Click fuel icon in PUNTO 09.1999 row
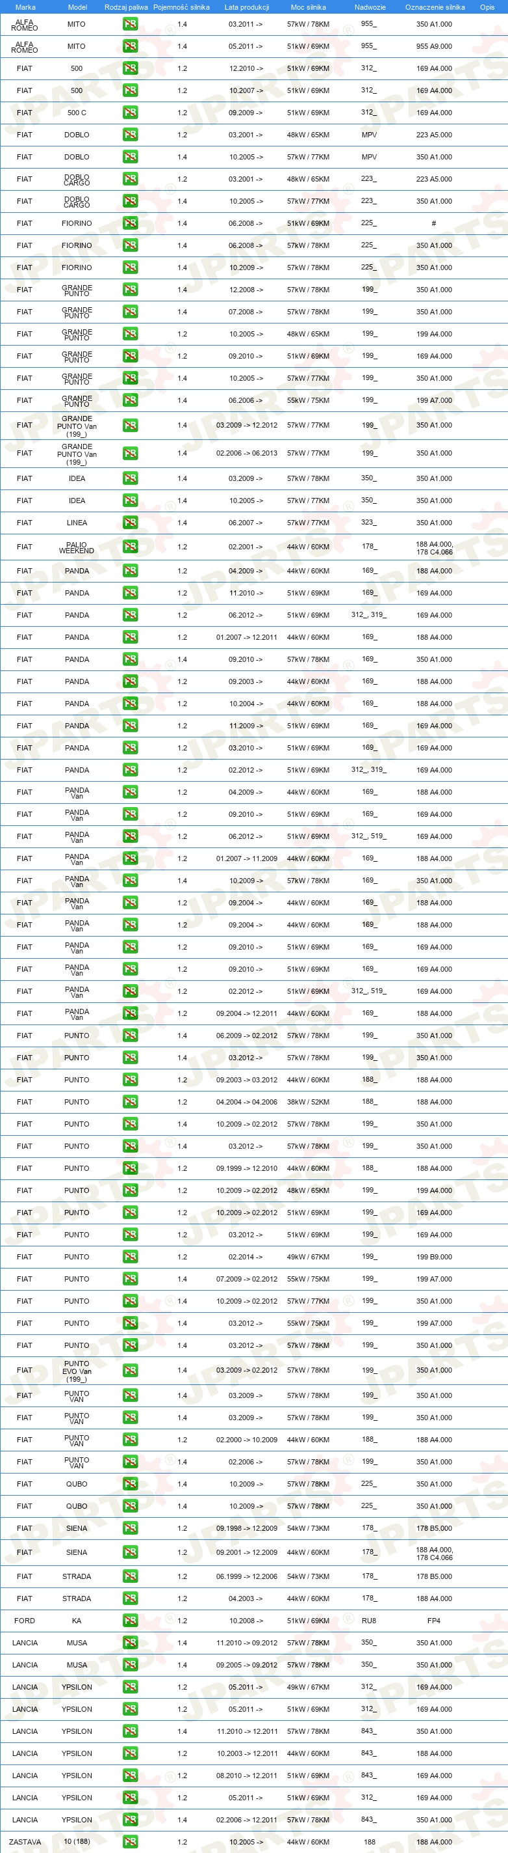 click(x=130, y=1168)
